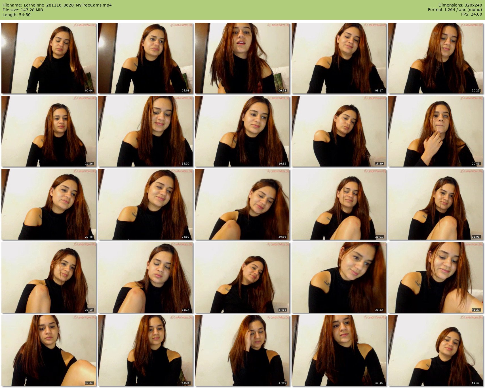This screenshot has width=485, height=388.
Task: Select the frame marked 41:27
Action: coord(436,277)
